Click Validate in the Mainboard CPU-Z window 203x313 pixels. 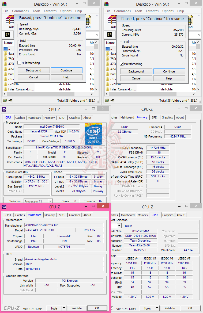click(77, 308)
